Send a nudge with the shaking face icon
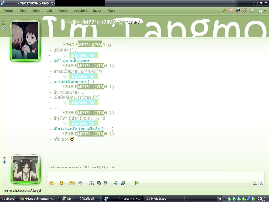The height and width of the screenshot is (202, 269). click(72, 183)
